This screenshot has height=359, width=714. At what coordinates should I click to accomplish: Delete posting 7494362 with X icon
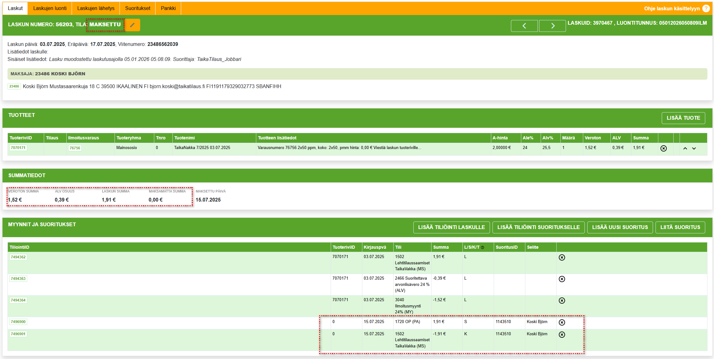(562, 257)
